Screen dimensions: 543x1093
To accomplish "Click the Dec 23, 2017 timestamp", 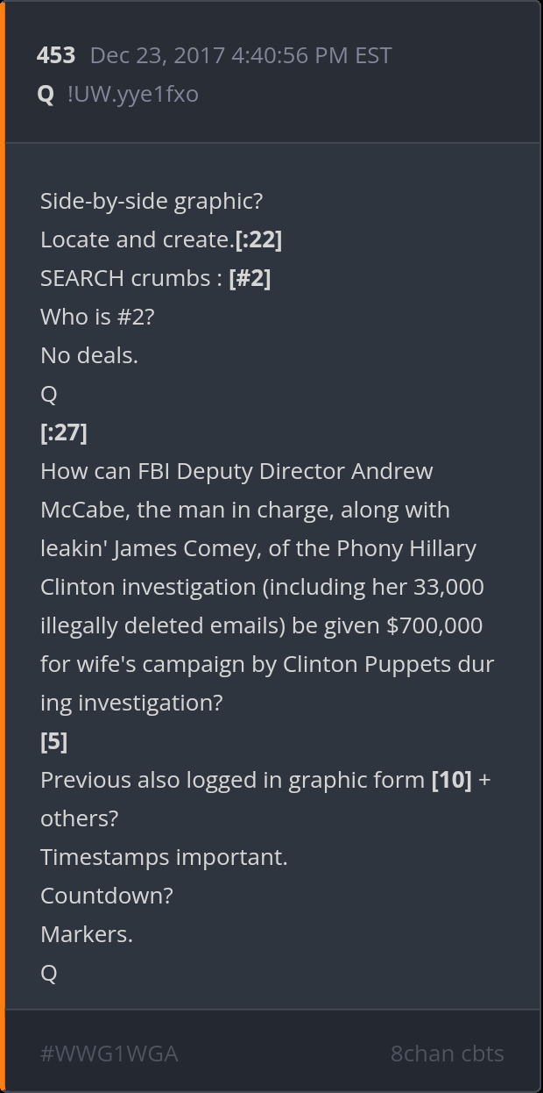I will pos(241,55).
